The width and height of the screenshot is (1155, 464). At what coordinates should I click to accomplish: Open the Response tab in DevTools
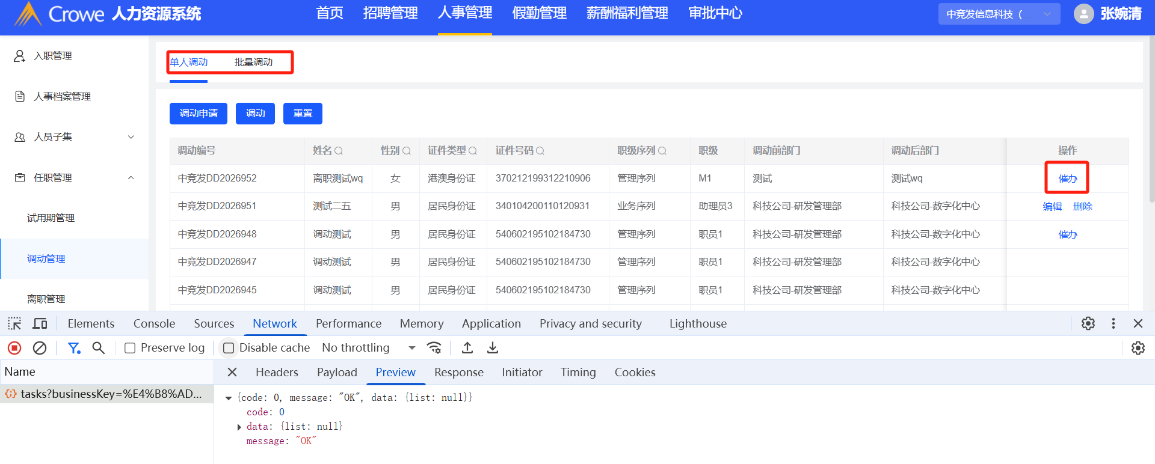pos(458,373)
